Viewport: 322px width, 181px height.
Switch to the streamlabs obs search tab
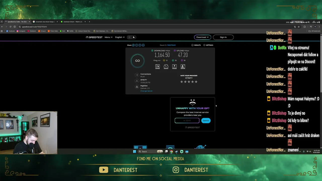(x=45, y=22)
